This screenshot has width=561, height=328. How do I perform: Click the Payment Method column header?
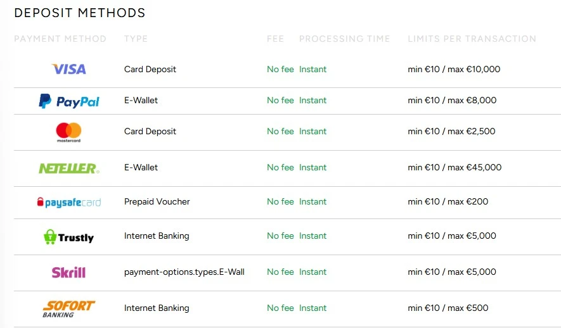coord(60,39)
